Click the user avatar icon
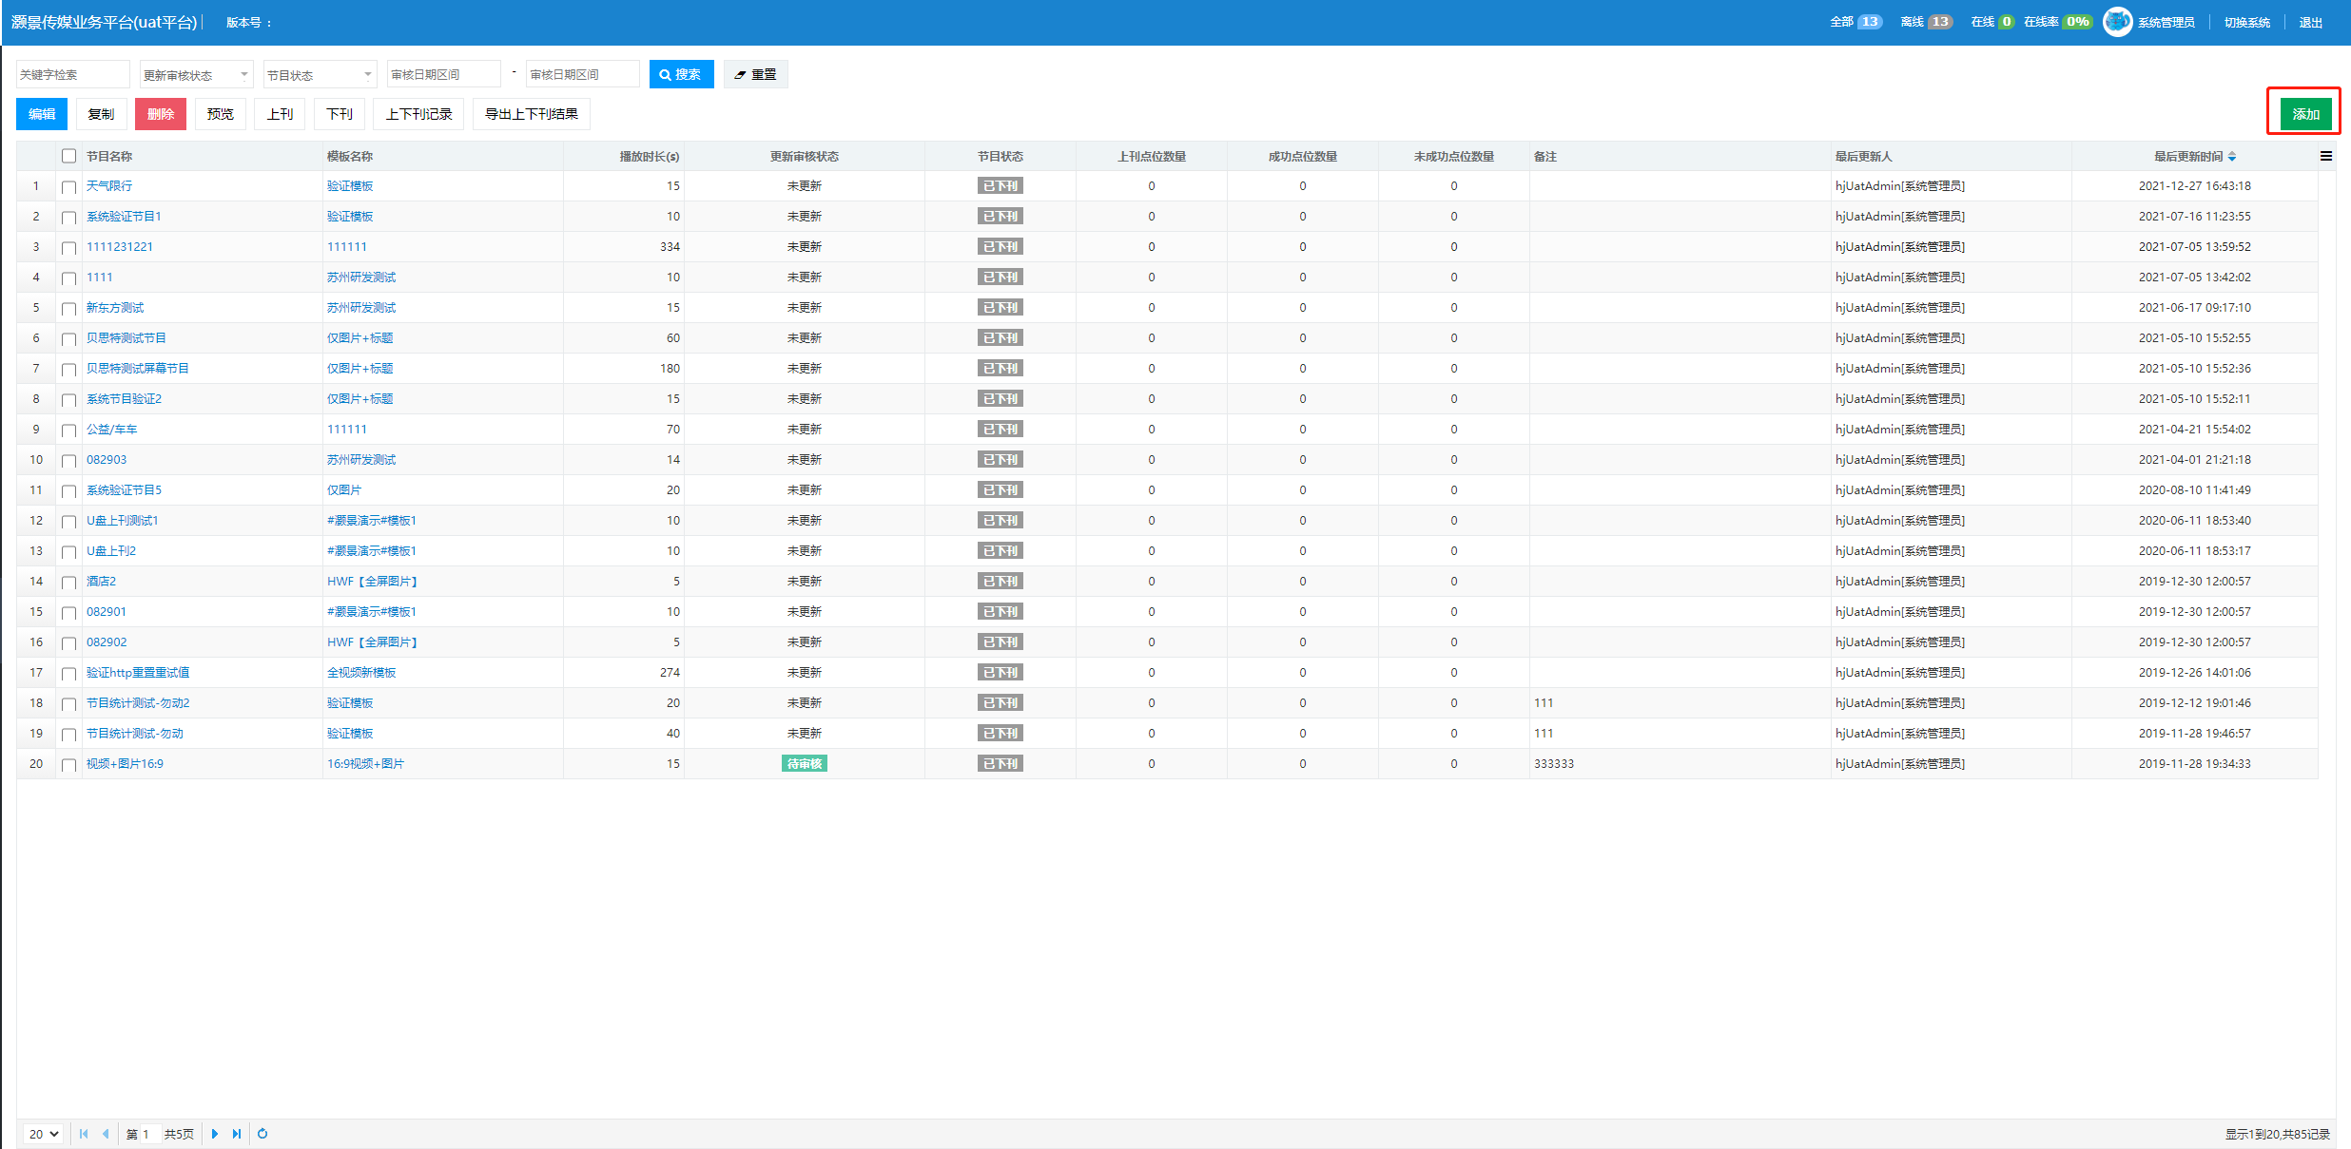Image resolution: width=2351 pixels, height=1149 pixels. [x=2117, y=22]
